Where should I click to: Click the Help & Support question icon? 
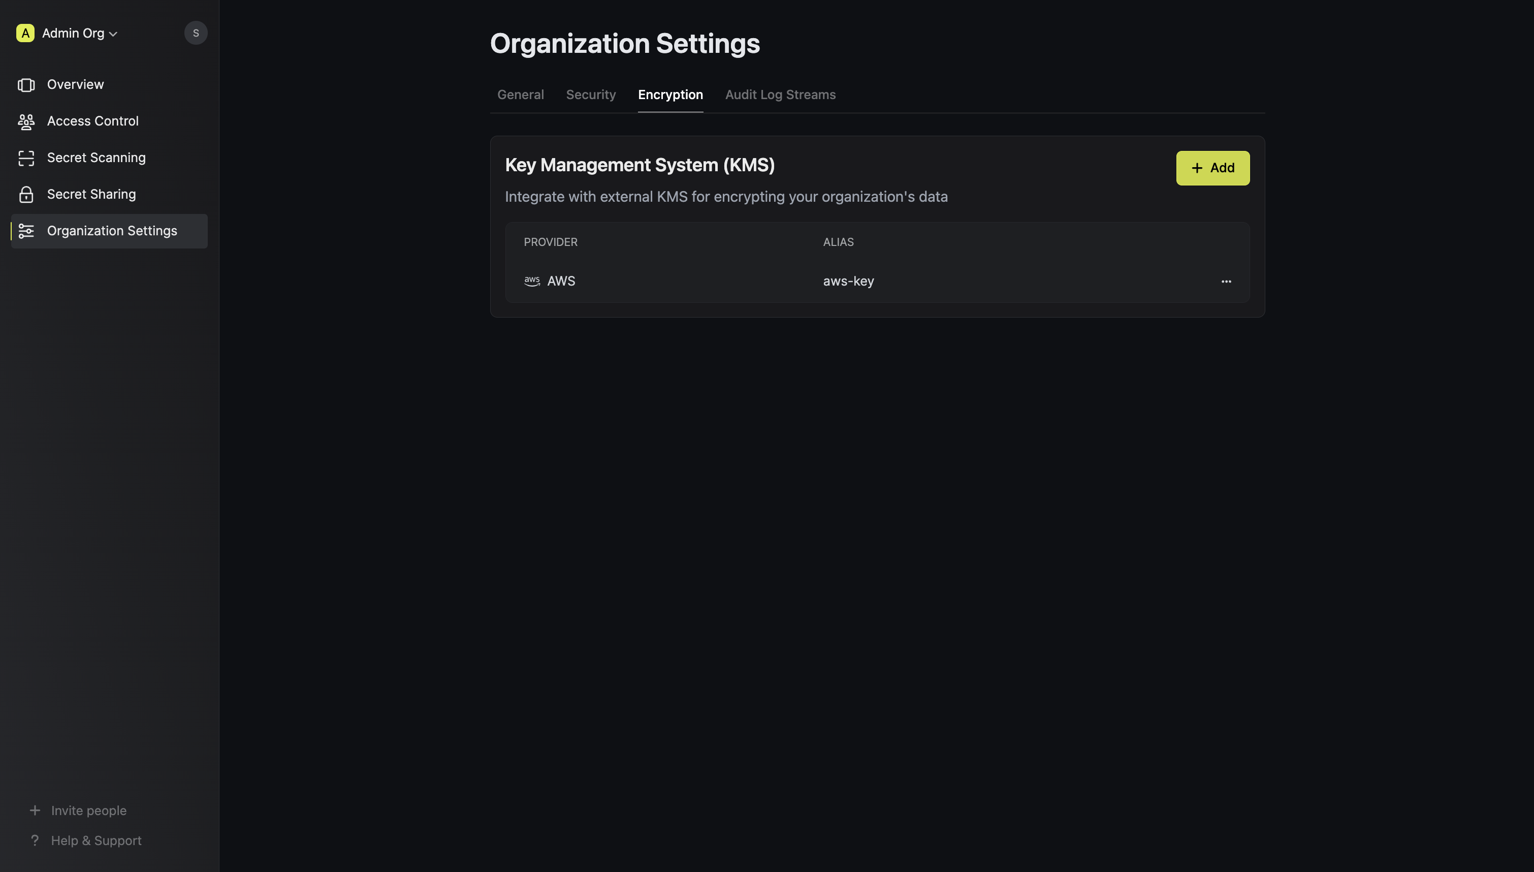pyautogui.click(x=35, y=841)
